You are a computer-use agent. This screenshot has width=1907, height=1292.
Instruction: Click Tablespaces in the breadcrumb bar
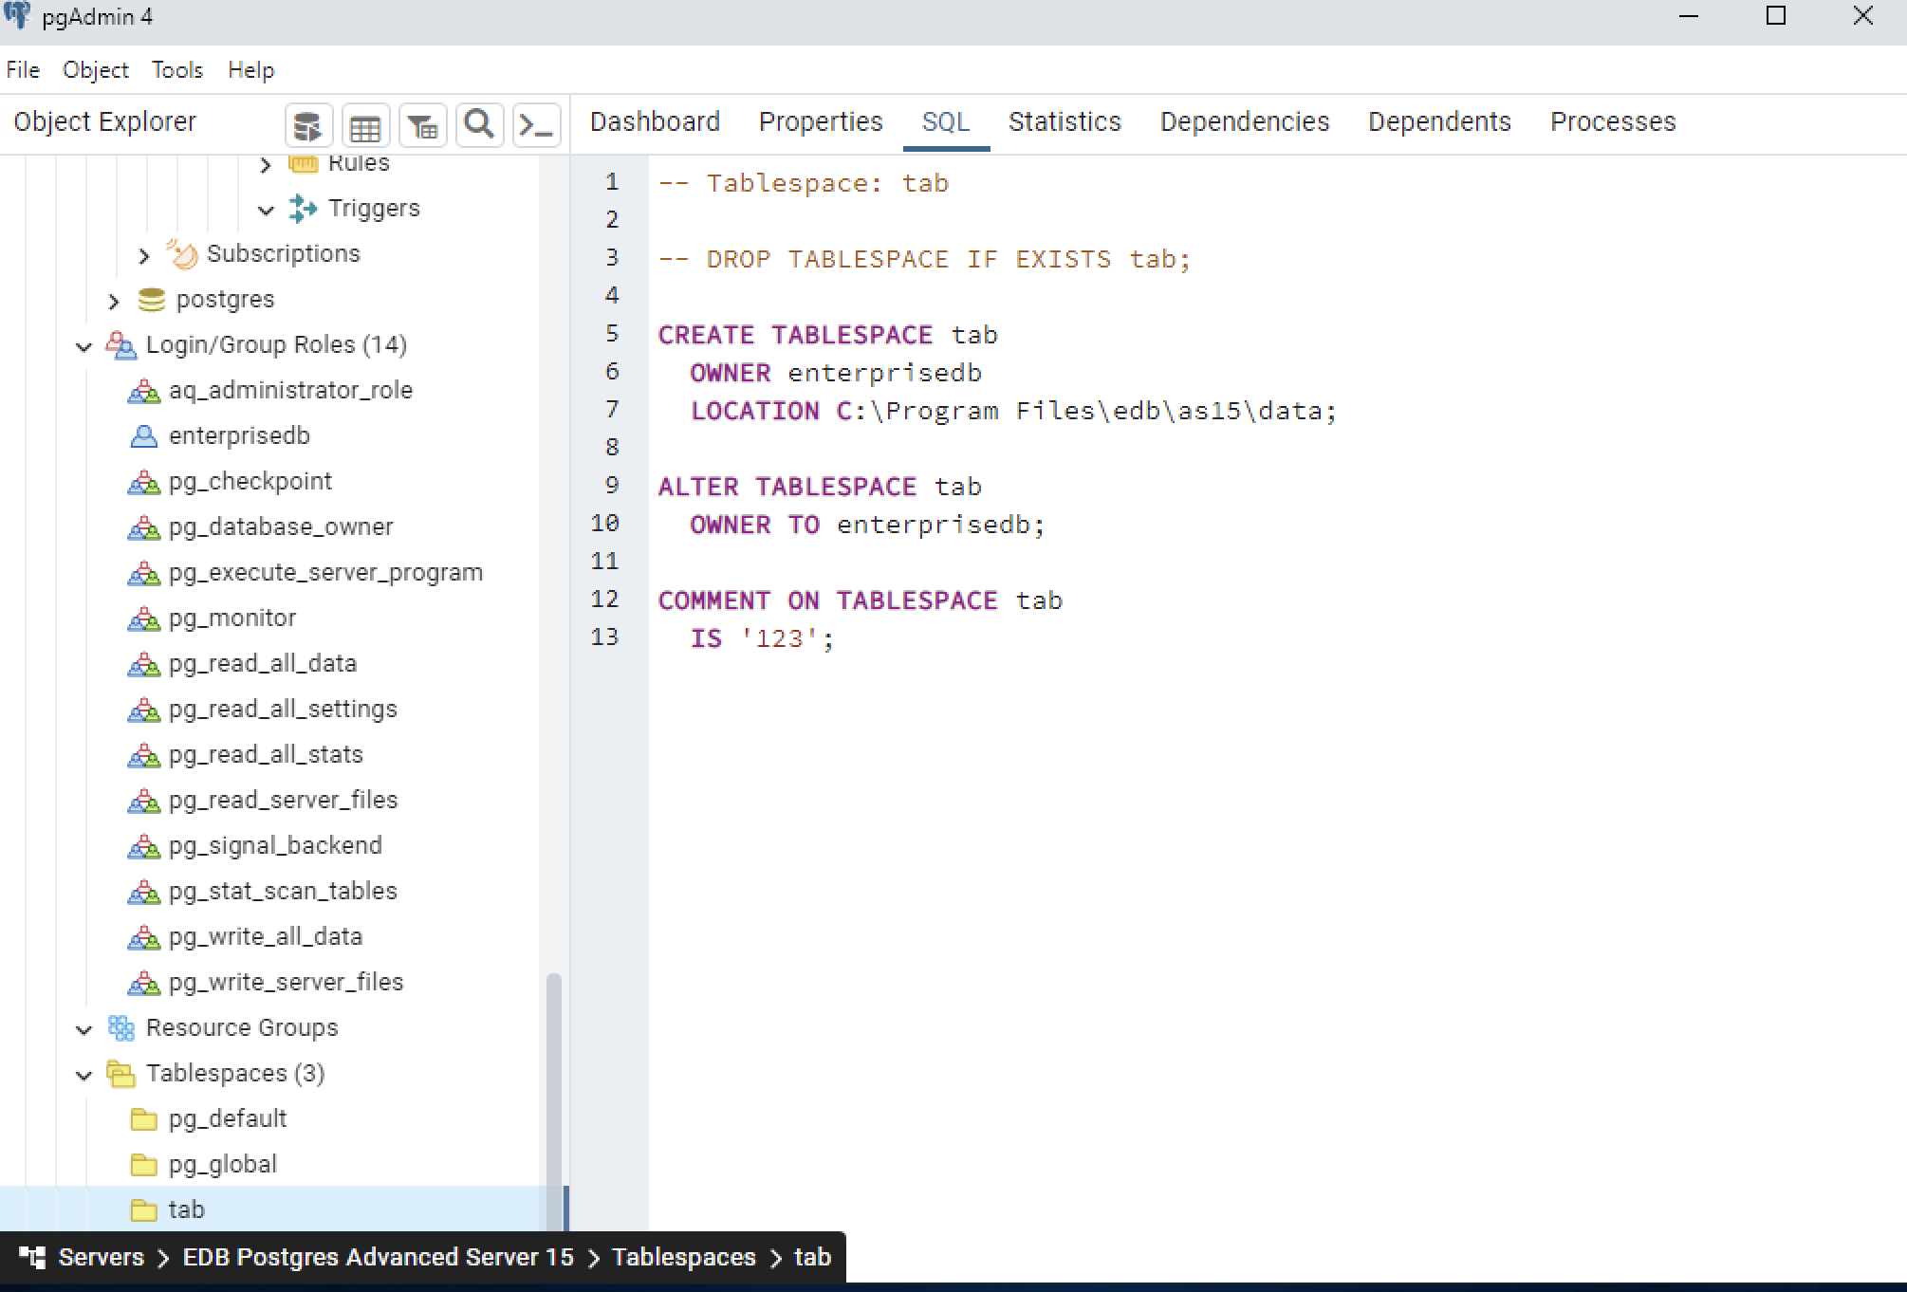click(683, 1257)
